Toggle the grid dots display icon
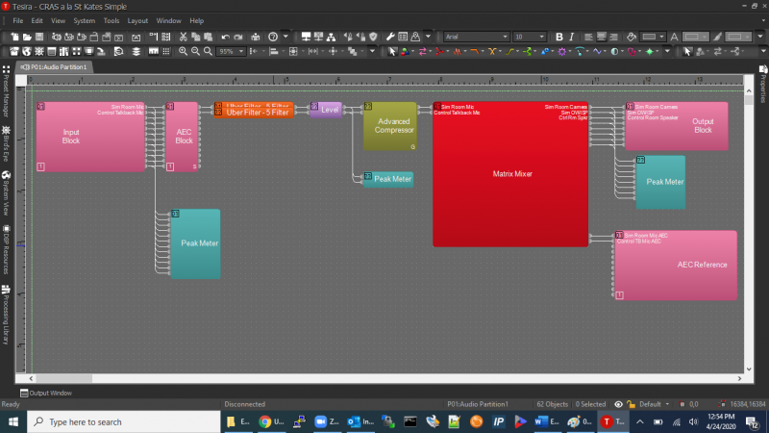This screenshot has width=769, height=433. click(166, 51)
